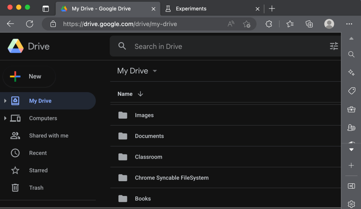361x209 pixels.
Task: Click the browser Extensions puzzle icon
Action: pos(269,24)
